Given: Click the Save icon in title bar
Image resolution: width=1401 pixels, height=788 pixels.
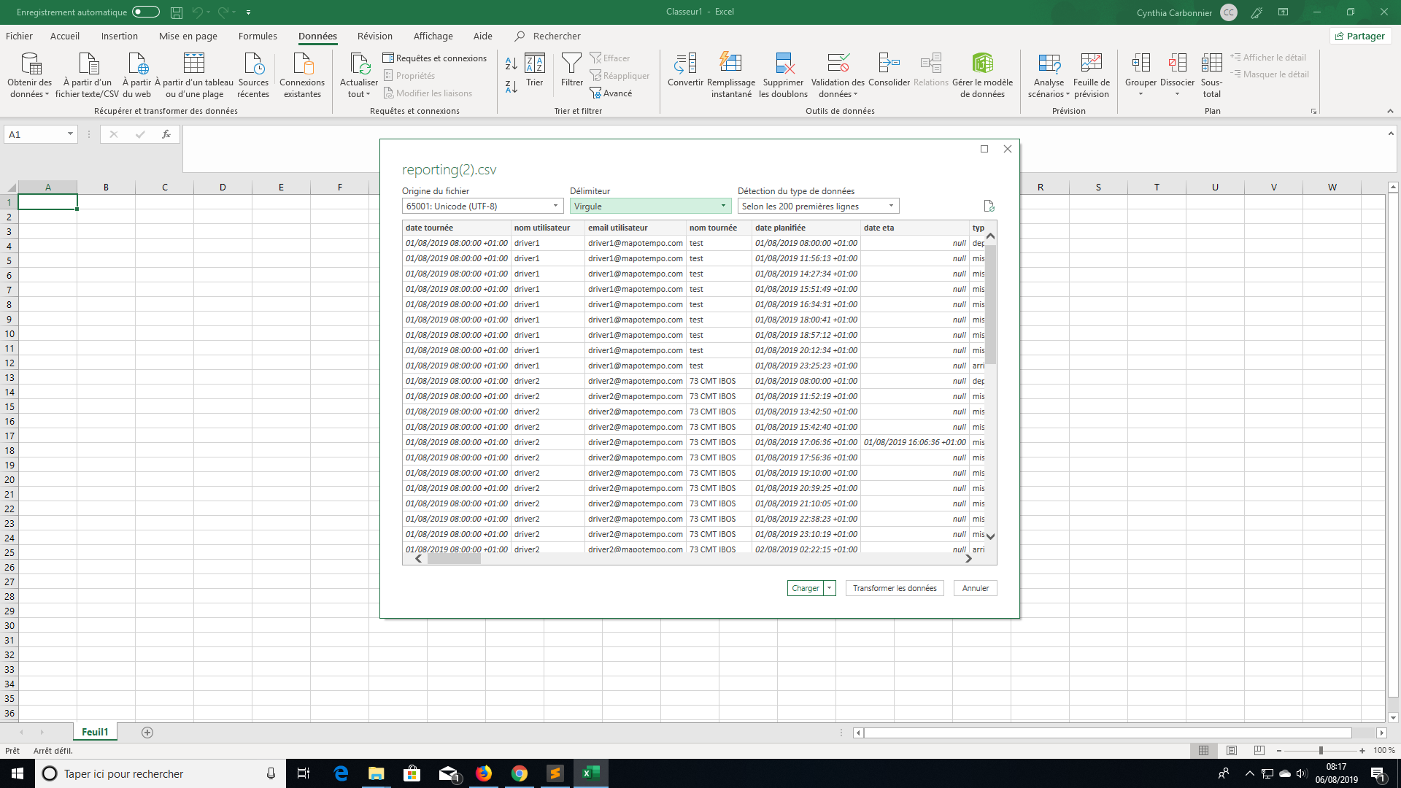Looking at the screenshot, I should point(177,12).
